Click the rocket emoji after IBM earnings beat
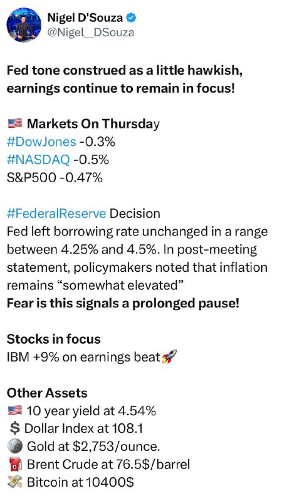This screenshot has width=292, height=501. click(x=169, y=357)
